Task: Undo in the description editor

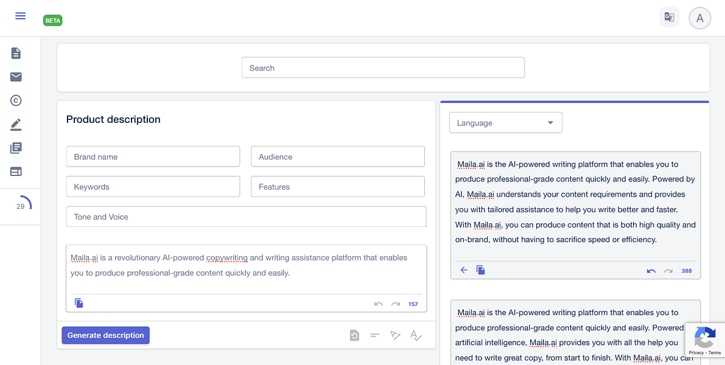Action: click(378, 304)
